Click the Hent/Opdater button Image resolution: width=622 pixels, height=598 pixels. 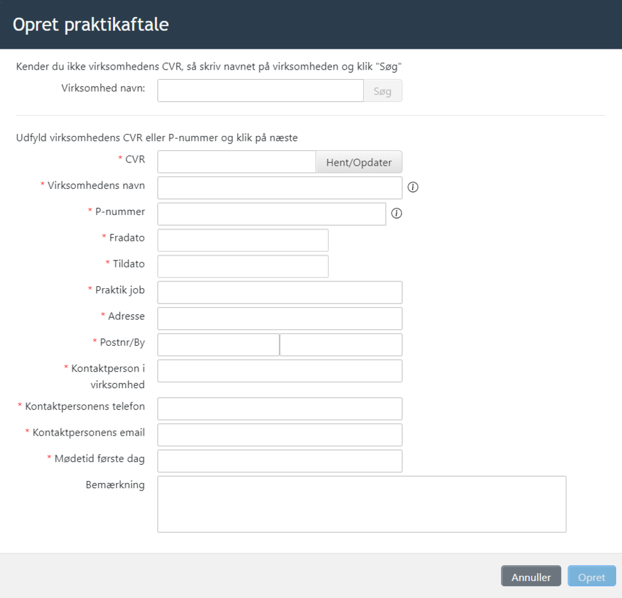pyautogui.click(x=358, y=162)
